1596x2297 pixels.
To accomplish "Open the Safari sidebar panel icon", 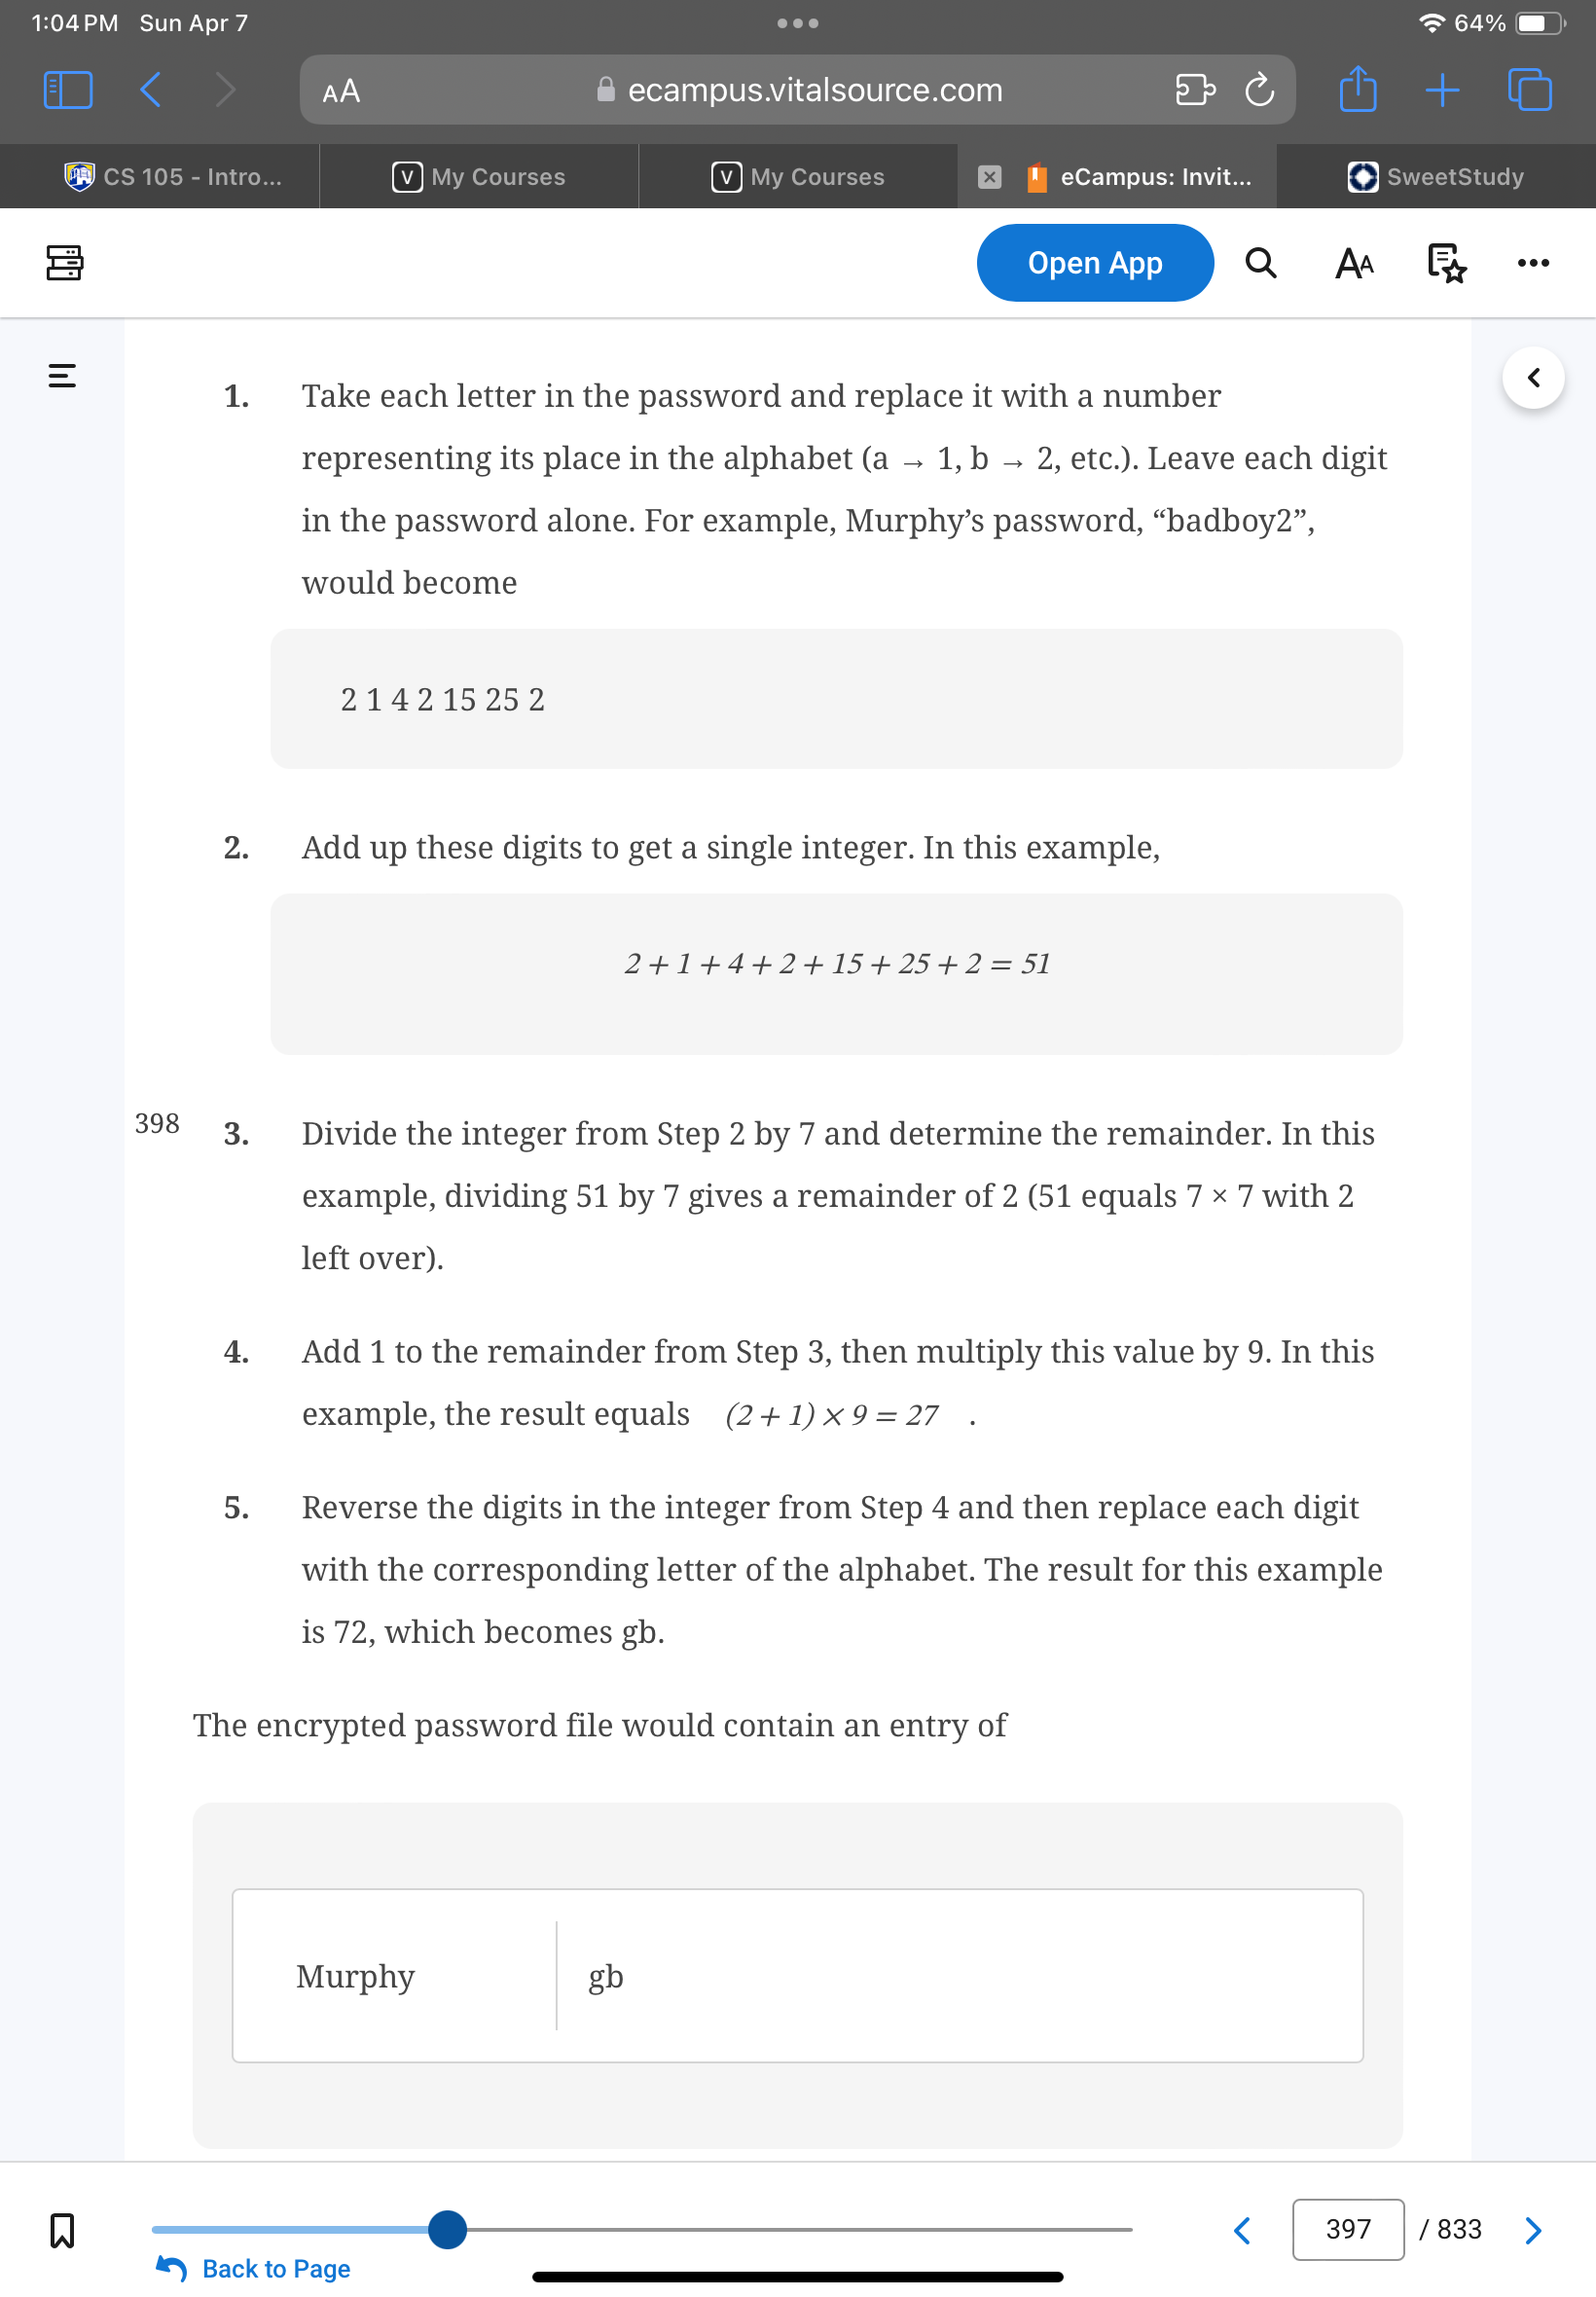I will coord(68,90).
